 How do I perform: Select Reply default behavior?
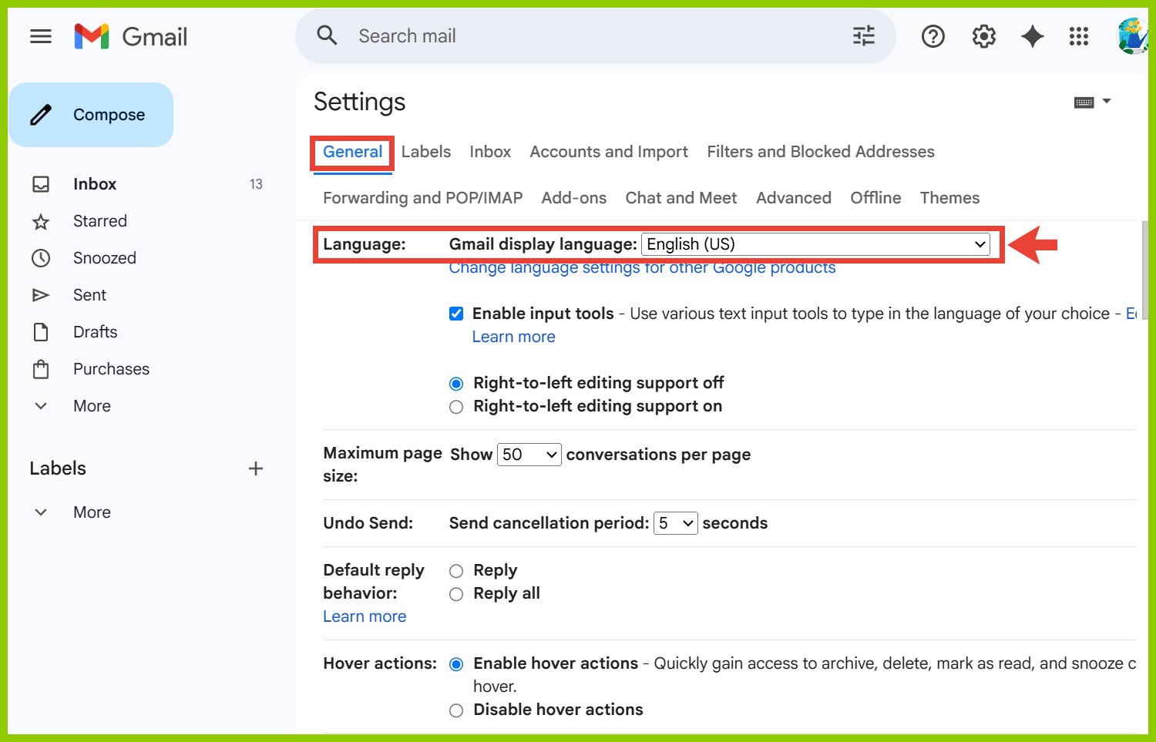[456, 571]
